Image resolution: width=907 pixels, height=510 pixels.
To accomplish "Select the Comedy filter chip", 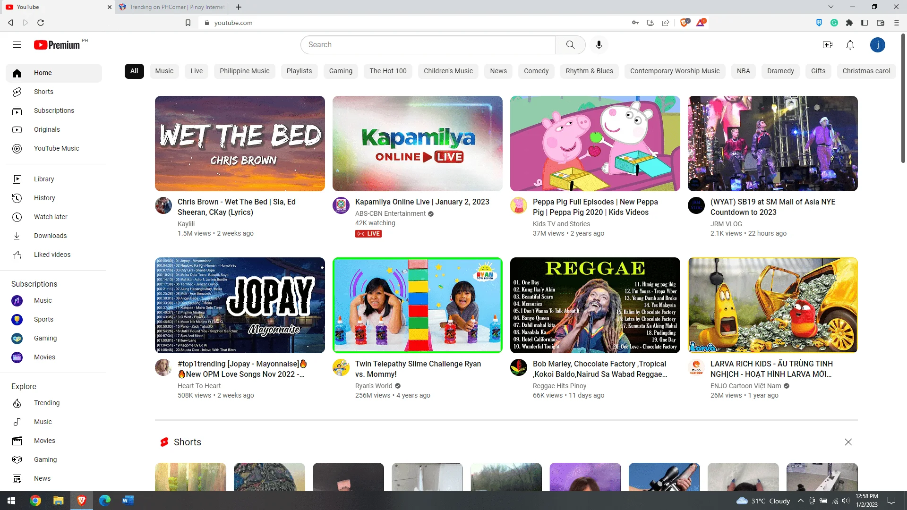I will click(536, 71).
